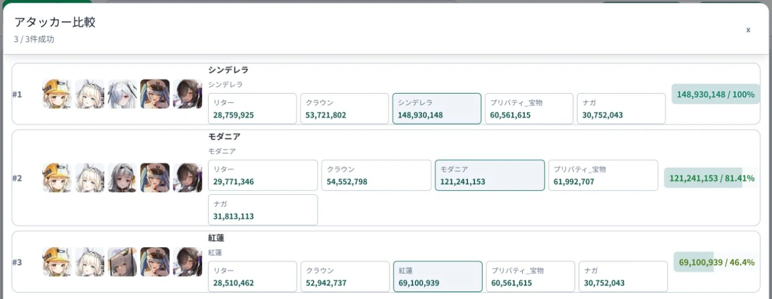The width and height of the screenshot is (772, 299).
Task: Click the dark-haired Naga portrait in row #1
Action: click(188, 94)
